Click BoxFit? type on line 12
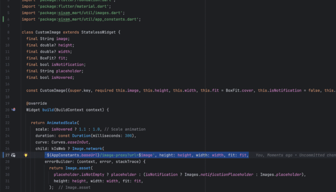This screenshot has height=192, width=336. tap(48, 58)
